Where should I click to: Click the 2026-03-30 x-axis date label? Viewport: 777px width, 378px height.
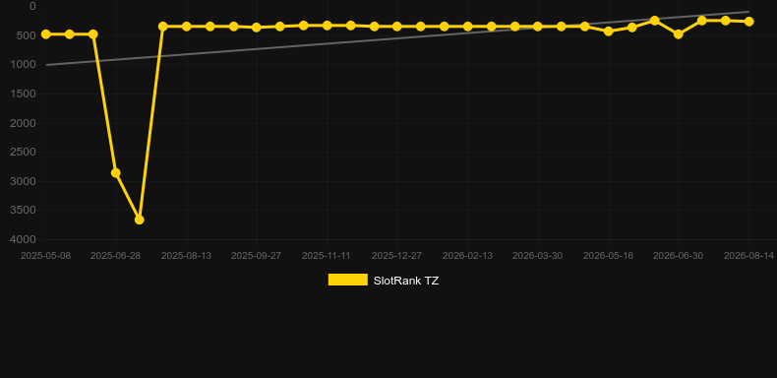click(538, 256)
